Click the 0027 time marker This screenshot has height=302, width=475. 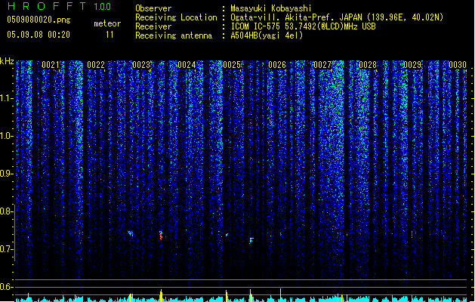(x=322, y=65)
